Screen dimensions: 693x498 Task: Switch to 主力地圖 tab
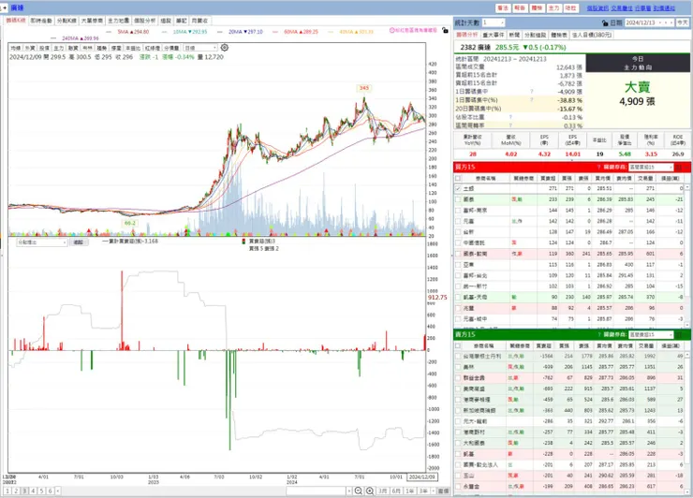click(118, 21)
